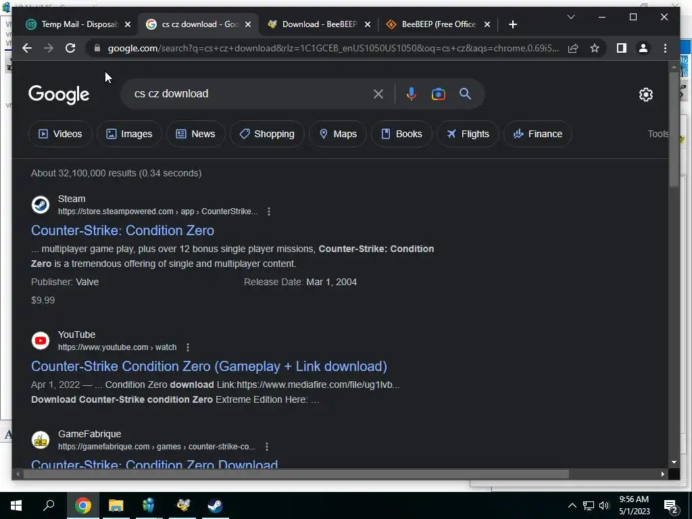Viewport: 692px width, 519px height.
Task: Start voice search with microphone
Action: click(x=412, y=94)
